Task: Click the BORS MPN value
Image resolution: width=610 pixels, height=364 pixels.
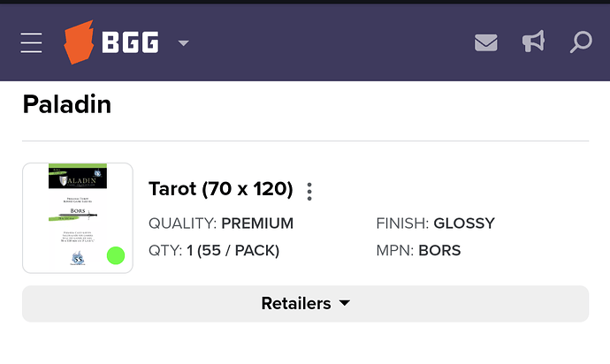Action: tap(439, 251)
